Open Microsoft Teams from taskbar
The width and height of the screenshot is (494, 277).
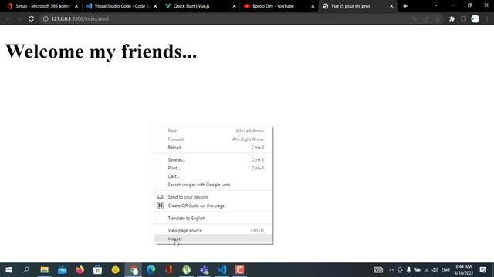[x=204, y=270]
